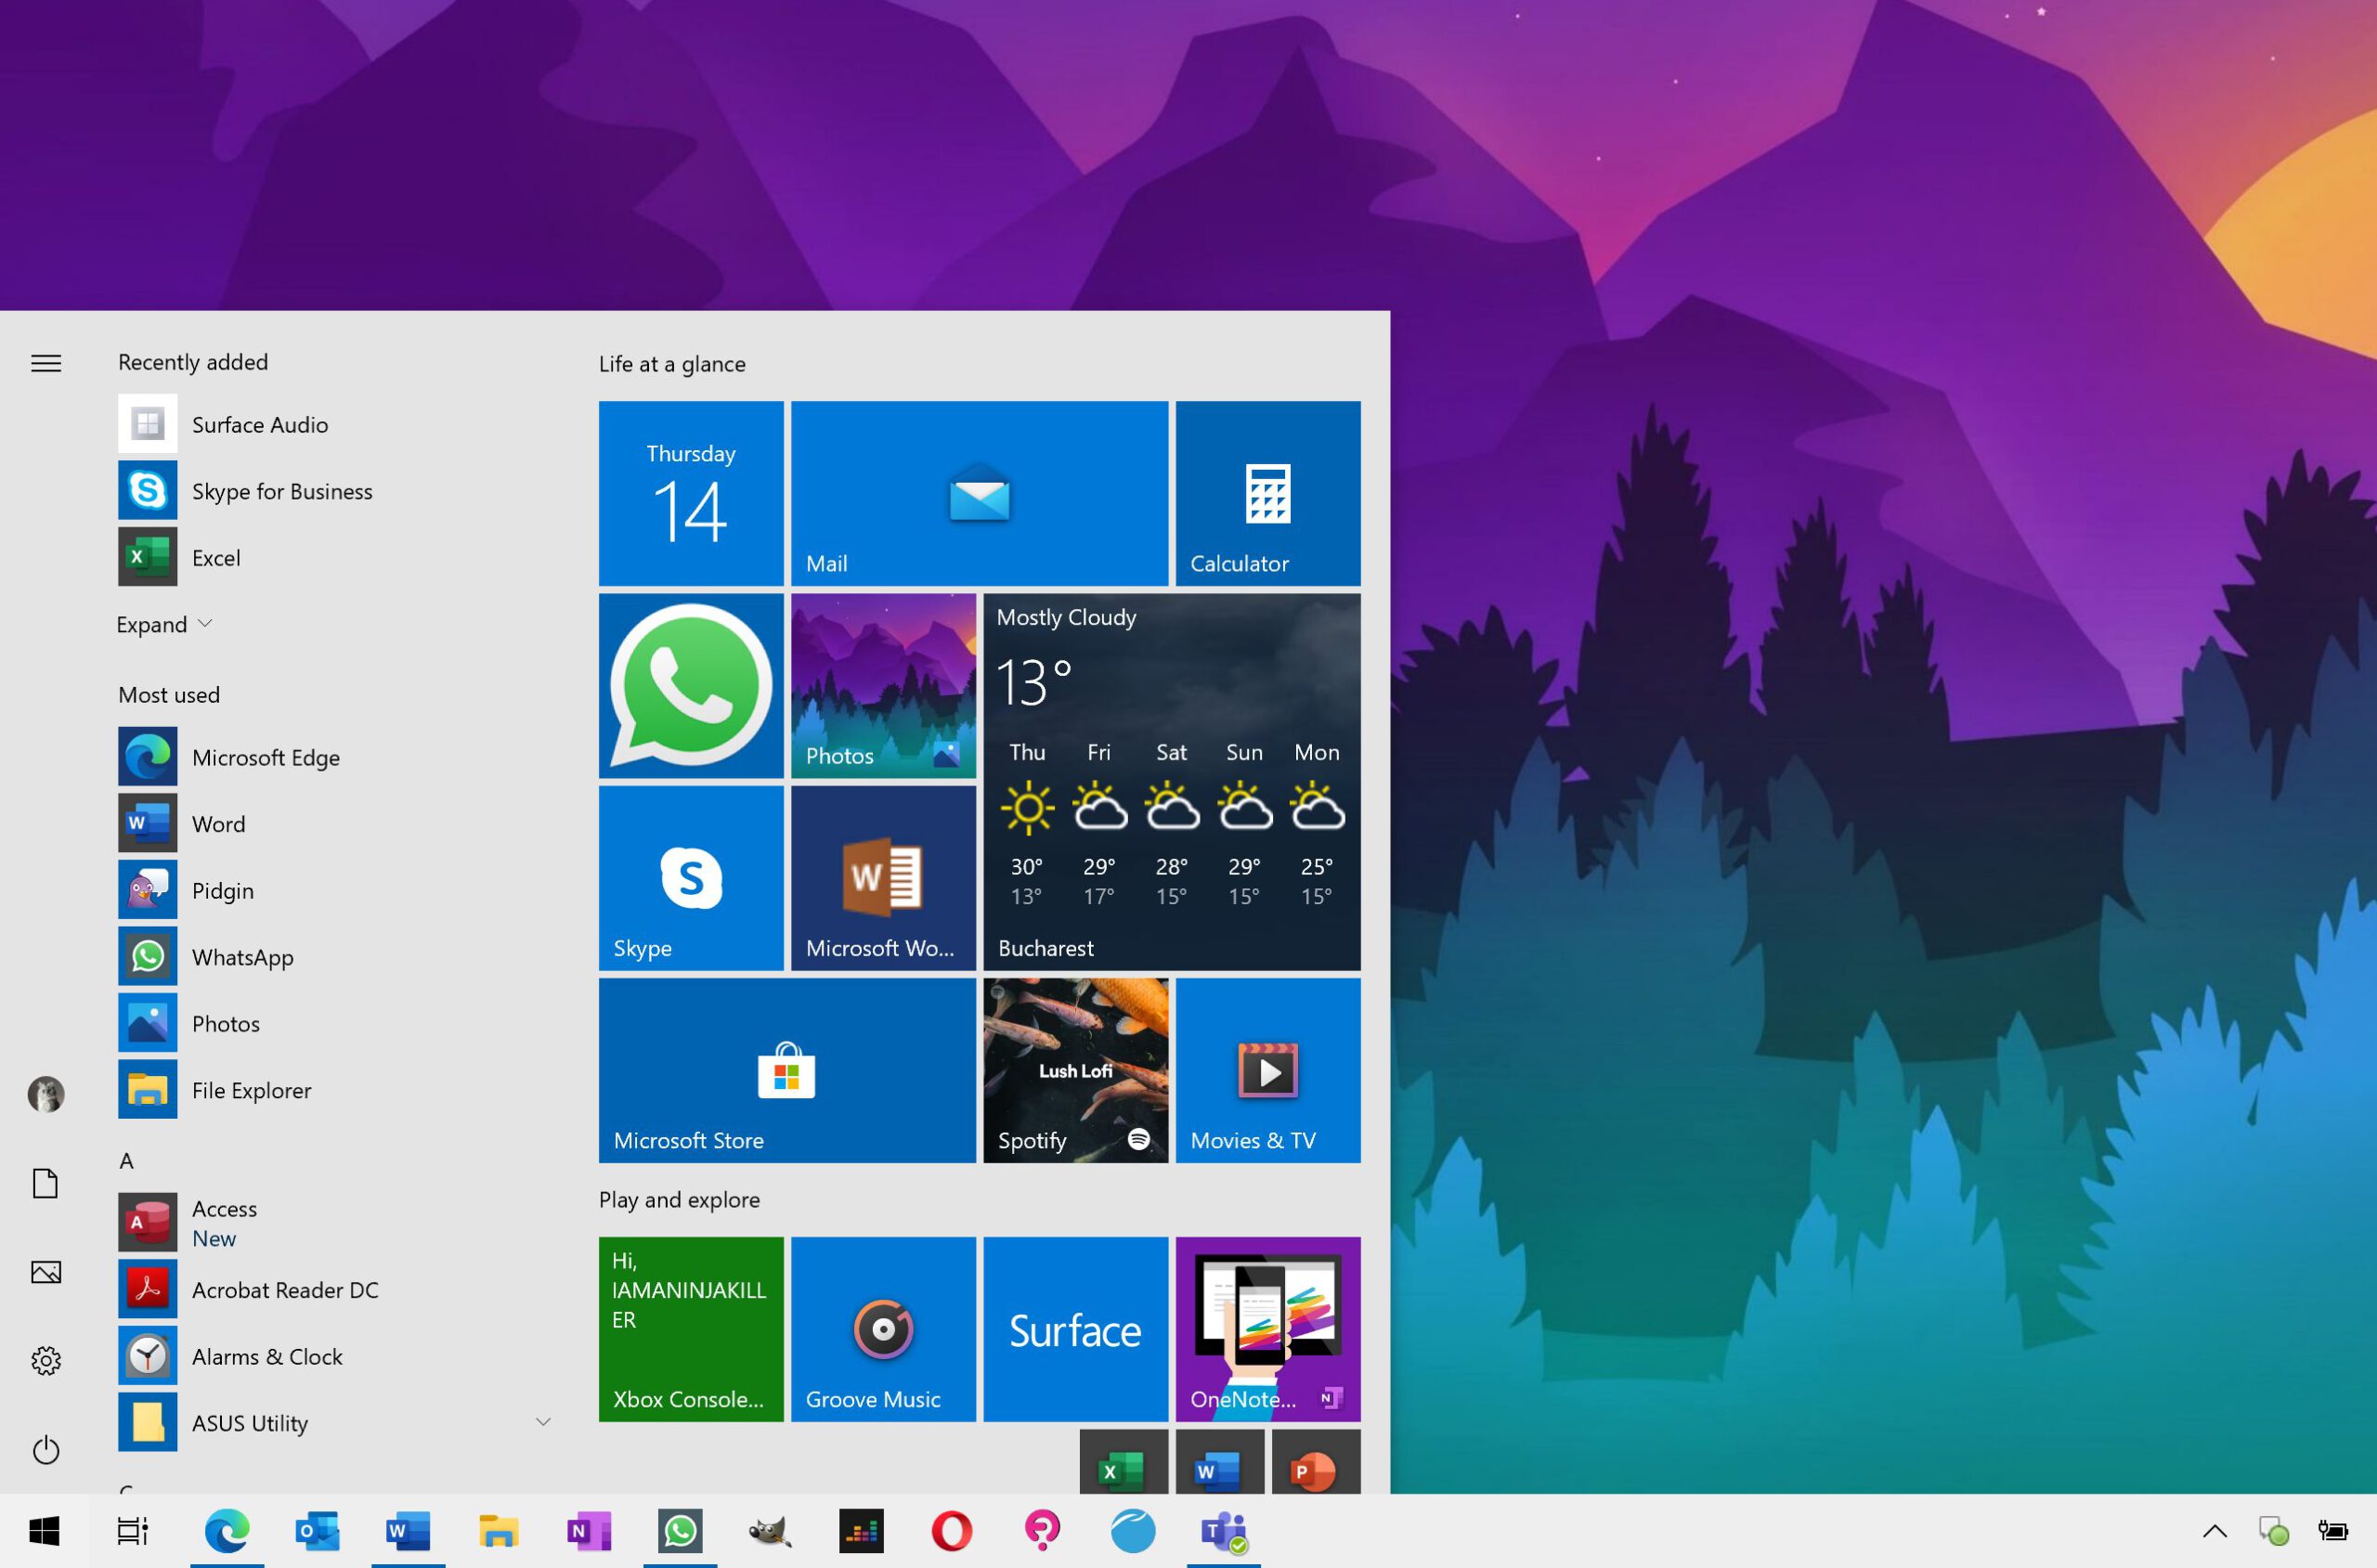Click the user account icon in Start menu
The image size is (2377, 1568).
(x=45, y=1094)
